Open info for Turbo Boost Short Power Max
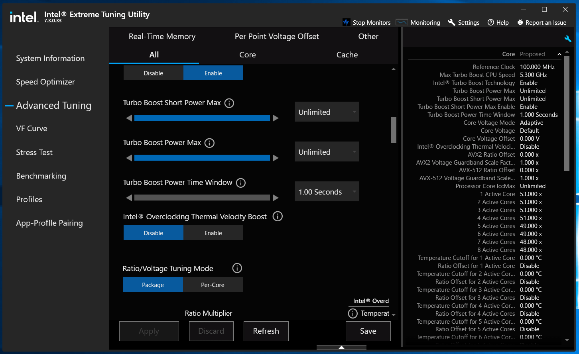Screen dimensions: 579x354 click(x=229, y=103)
